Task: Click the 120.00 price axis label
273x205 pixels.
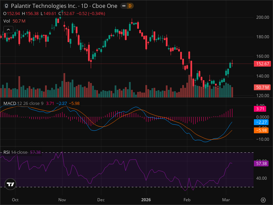Action: 262,96
